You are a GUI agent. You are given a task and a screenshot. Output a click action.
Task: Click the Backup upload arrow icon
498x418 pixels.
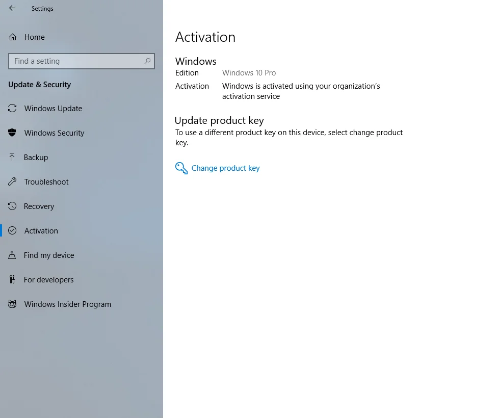[12, 157]
